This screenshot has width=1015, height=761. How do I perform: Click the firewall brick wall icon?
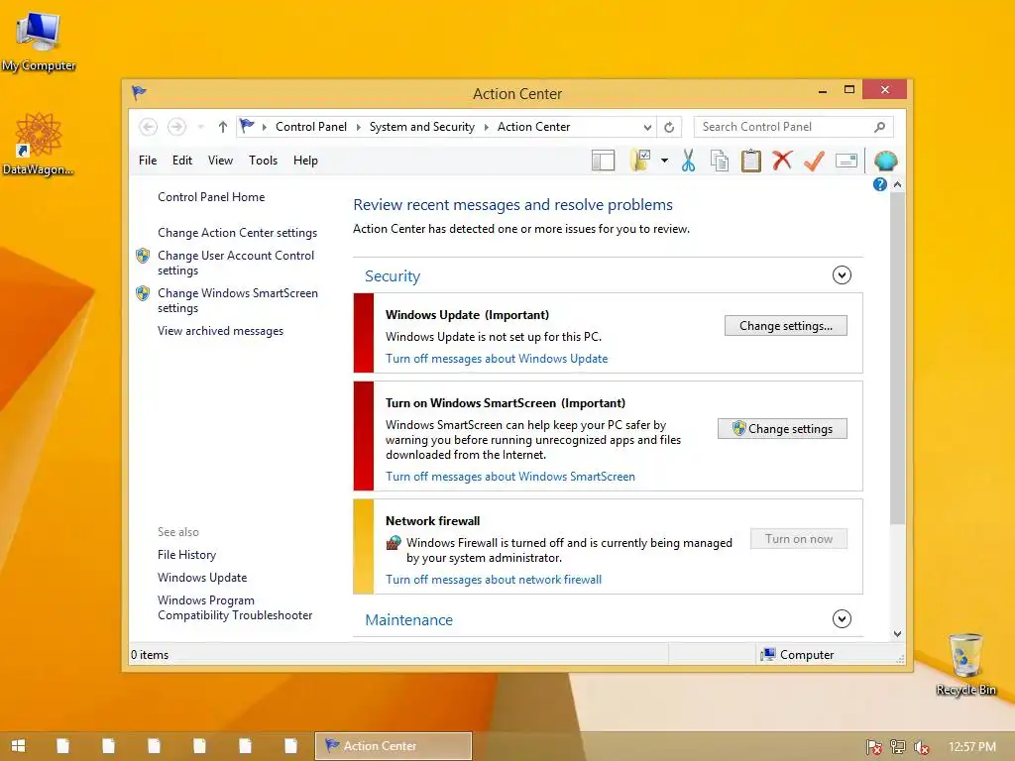point(394,542)
